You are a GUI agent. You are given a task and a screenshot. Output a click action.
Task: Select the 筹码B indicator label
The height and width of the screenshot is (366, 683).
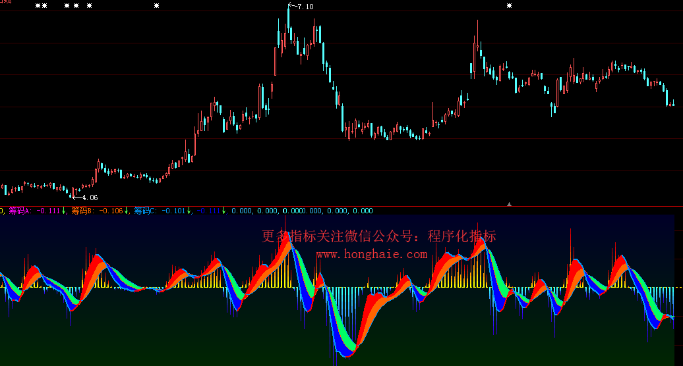82,211
